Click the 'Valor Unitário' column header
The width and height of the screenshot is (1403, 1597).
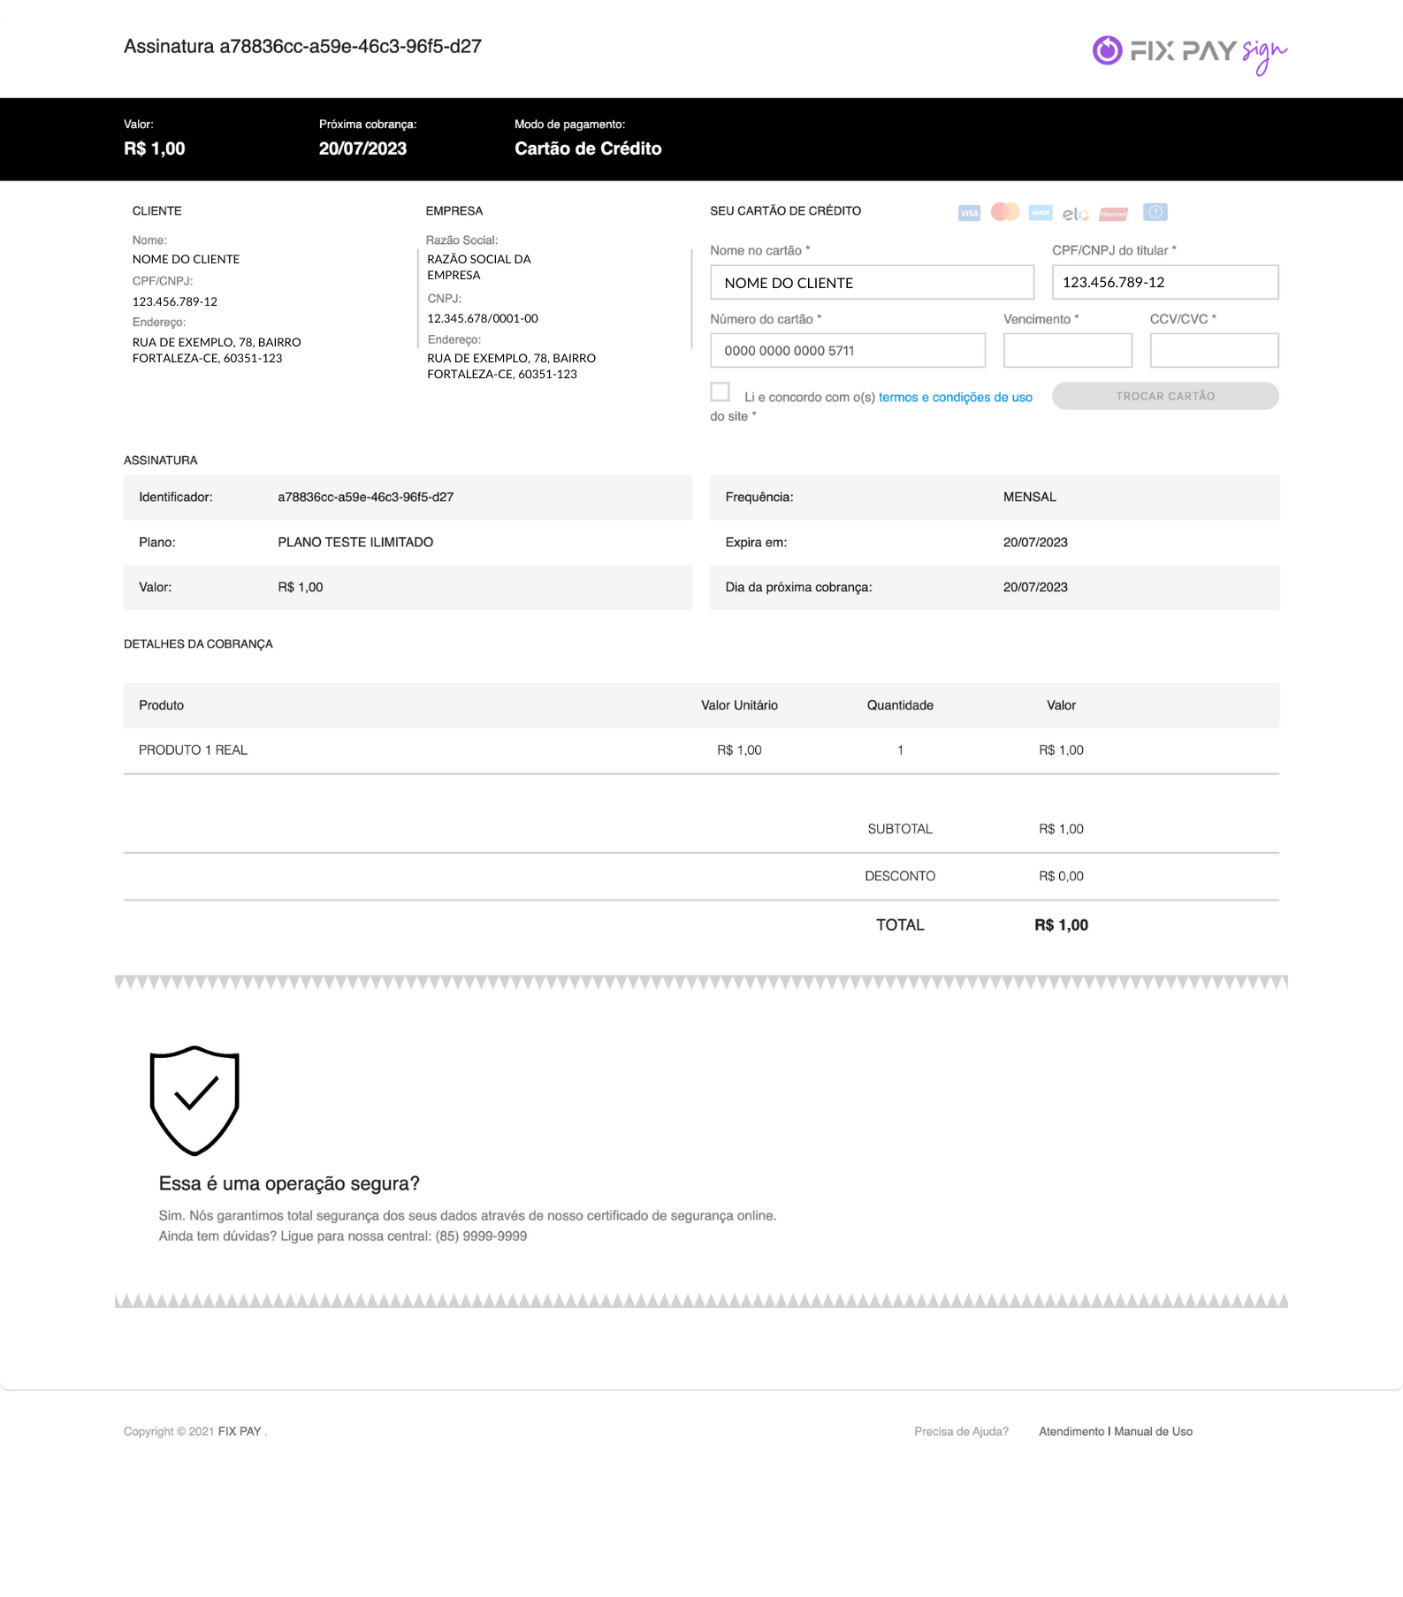(x=739, y=705)
